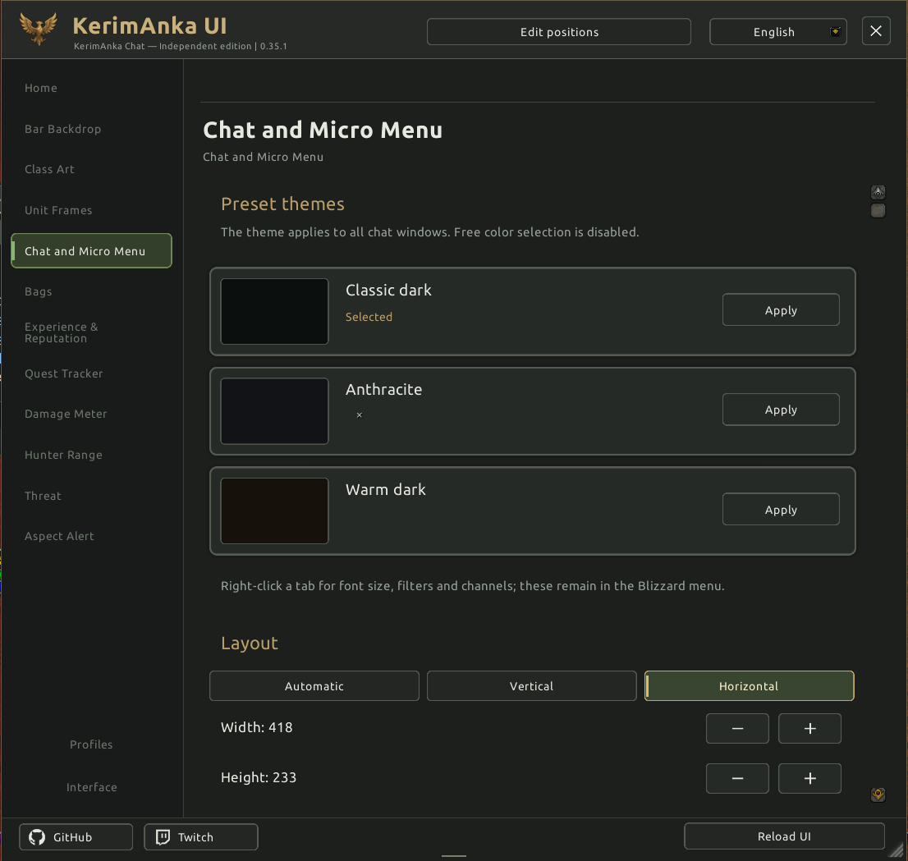Decrease the chat Height value
Image resolution: width=908 pixels, height=861 pixels.
(737, 778)
